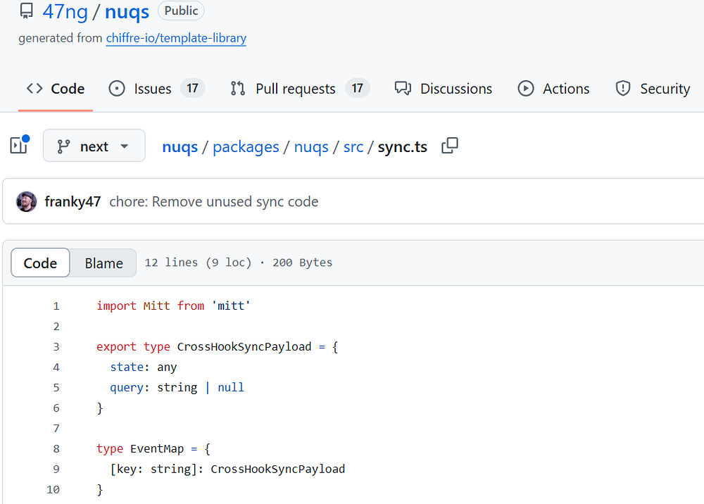This screenshot has height=504, width=704.
Task: Click the Pull requests branch icon
Action: click(238, 89)
